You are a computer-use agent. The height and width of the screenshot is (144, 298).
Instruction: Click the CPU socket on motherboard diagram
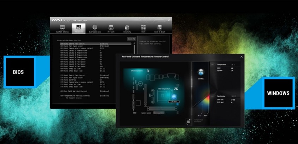[163, 96]
